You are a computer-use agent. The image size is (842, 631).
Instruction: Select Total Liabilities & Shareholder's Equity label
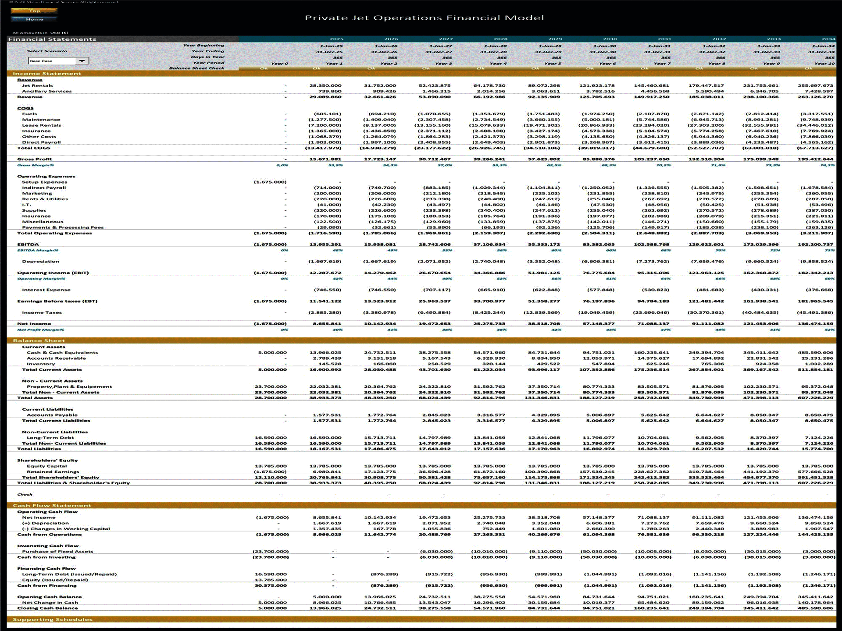pos(74,483)
